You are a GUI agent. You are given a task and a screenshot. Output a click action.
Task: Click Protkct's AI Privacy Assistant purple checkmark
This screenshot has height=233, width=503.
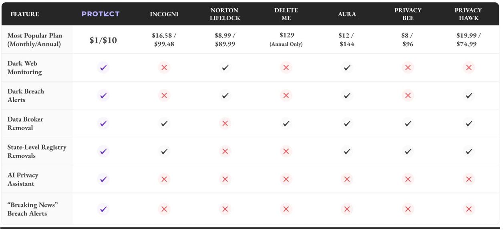tap(103, 180)
